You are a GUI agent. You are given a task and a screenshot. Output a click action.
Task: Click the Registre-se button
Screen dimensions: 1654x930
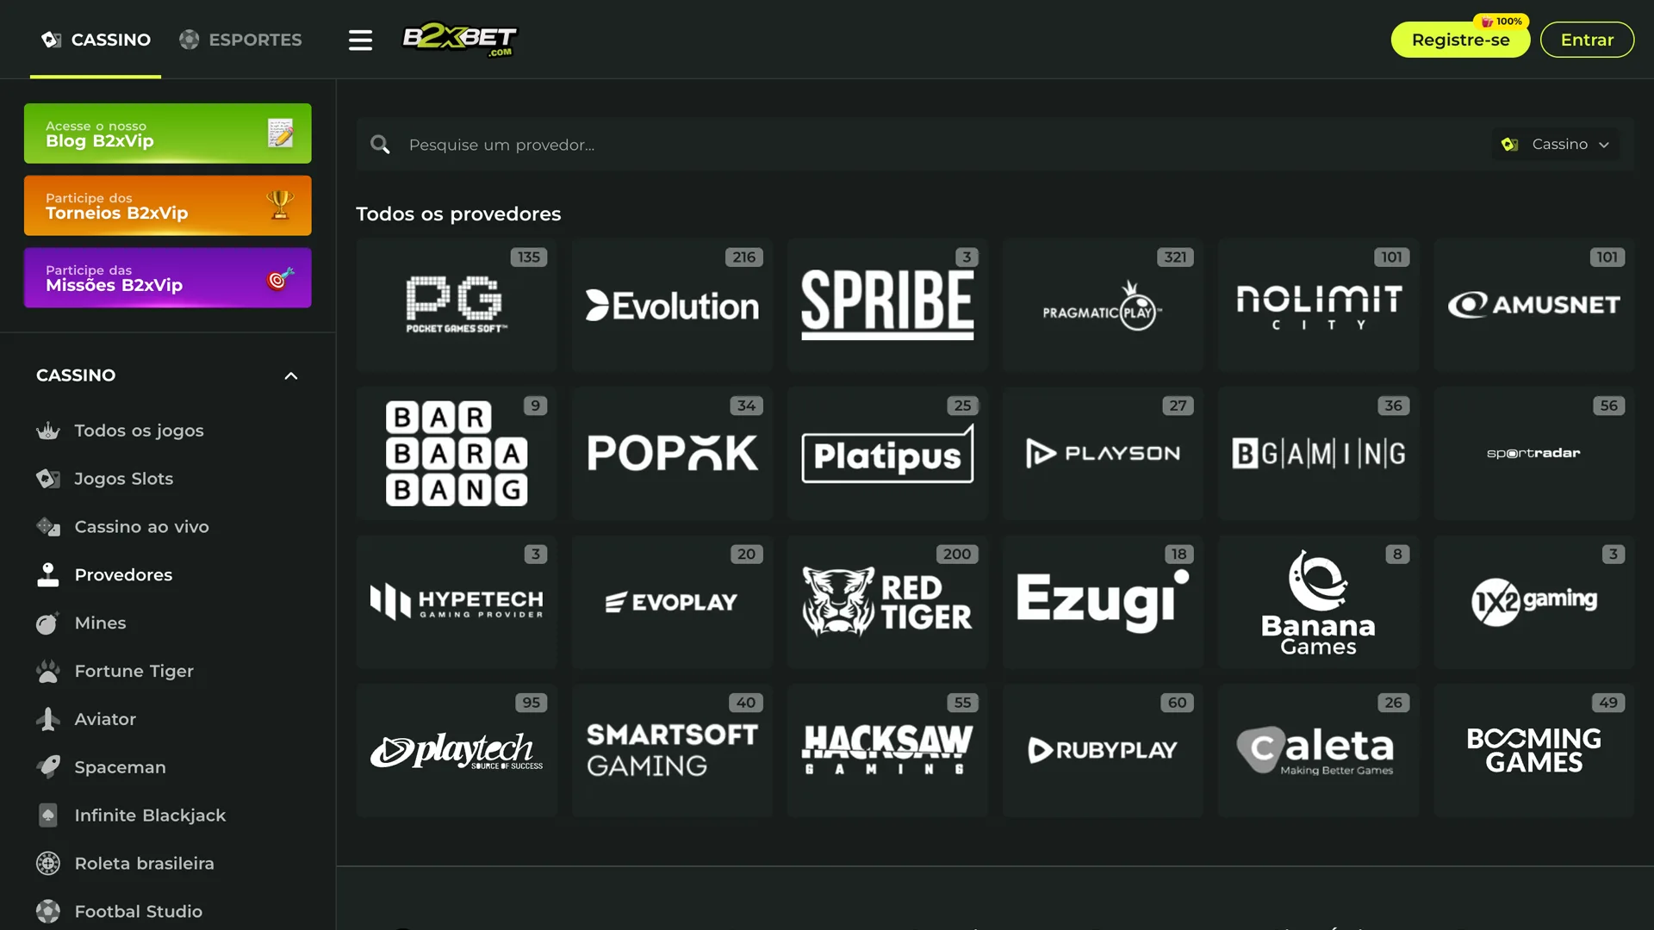(x=1459, y=40)
